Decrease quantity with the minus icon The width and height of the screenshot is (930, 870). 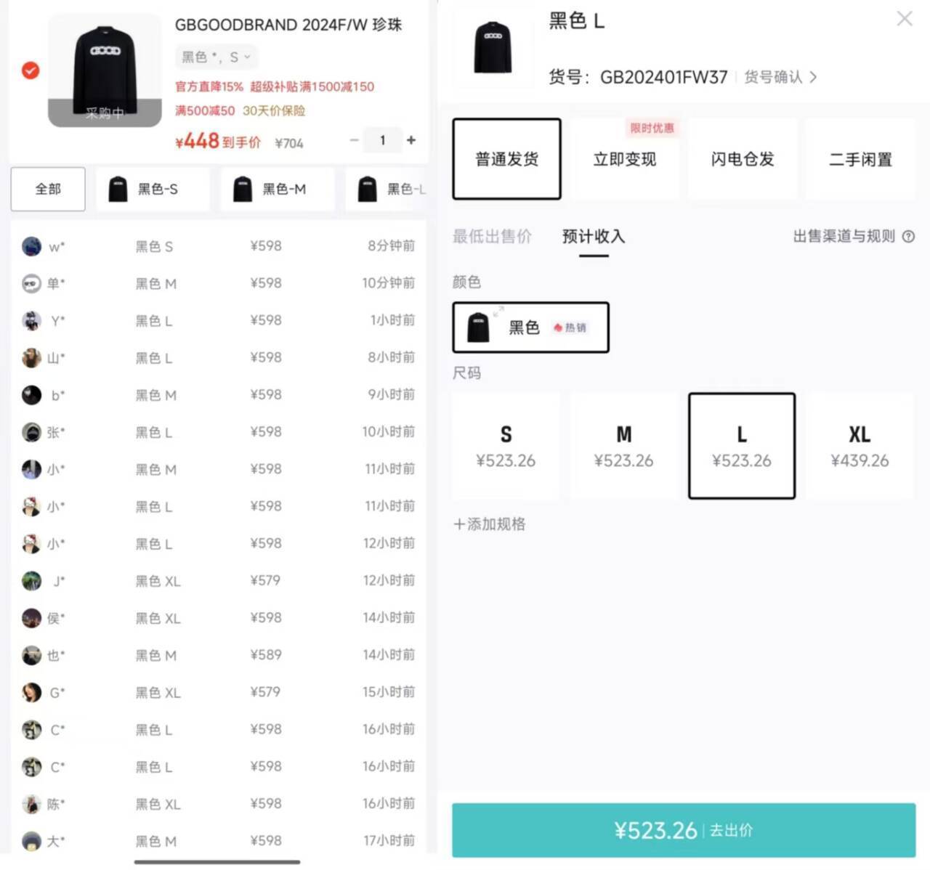[x=355, y=140]
